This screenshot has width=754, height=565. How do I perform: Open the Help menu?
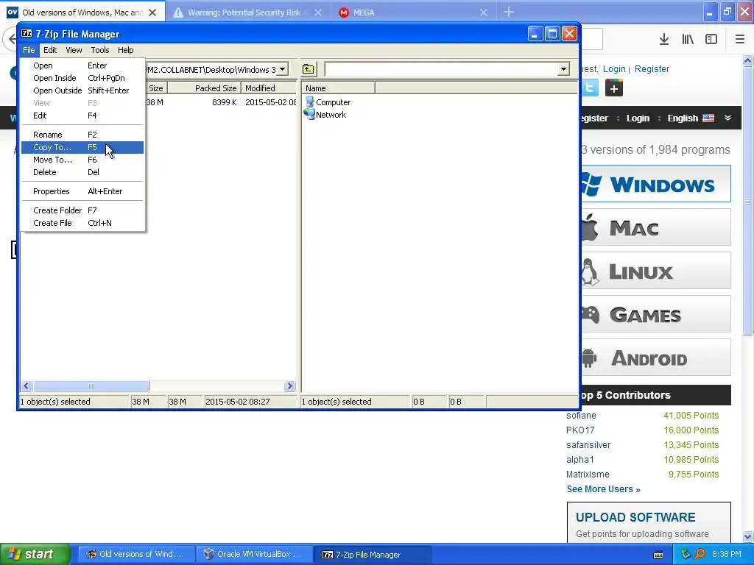pos(125,50)
